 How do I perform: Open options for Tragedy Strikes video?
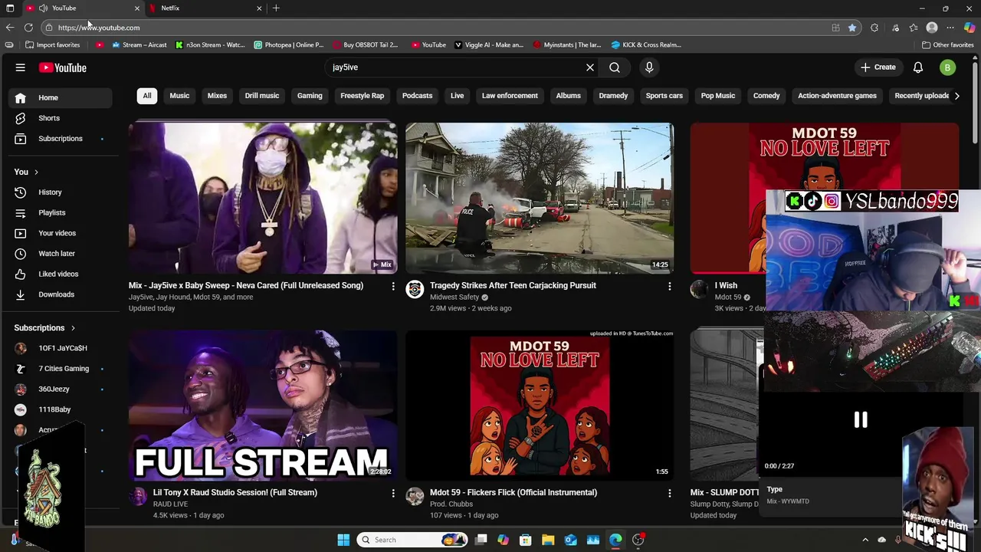[x=670, y=286]
